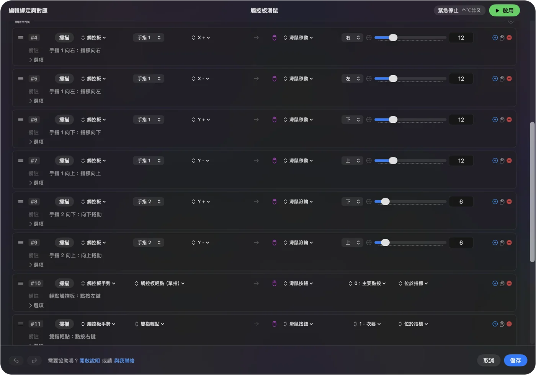Click the speed gauge icon in row #6
The height and width of the screenshot is (375, 536).
coord(369,120)
